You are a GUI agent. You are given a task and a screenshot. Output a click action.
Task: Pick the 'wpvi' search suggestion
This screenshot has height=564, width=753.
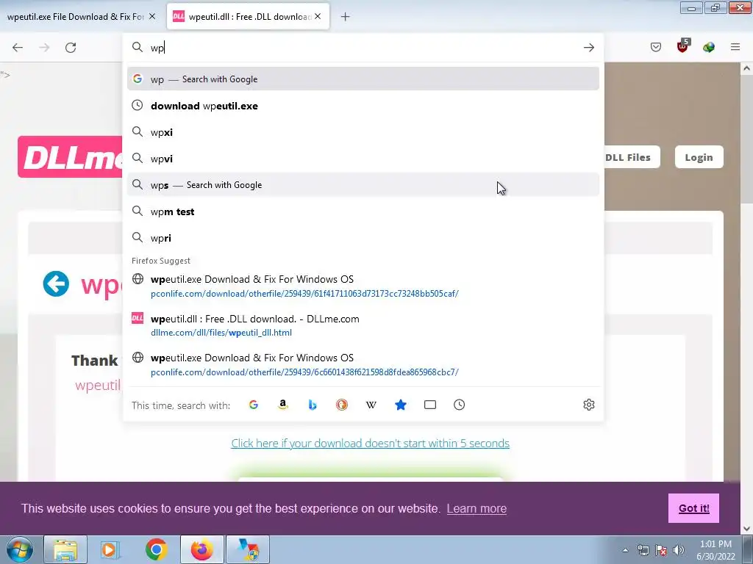[363, 159]
